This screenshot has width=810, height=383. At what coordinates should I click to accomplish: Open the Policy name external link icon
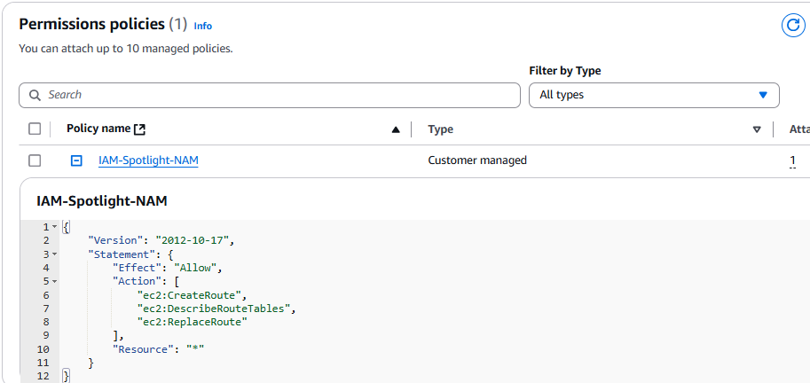tap(139, 129)
